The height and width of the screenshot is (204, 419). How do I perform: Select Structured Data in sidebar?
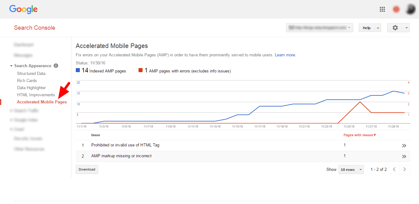(31, 73)
